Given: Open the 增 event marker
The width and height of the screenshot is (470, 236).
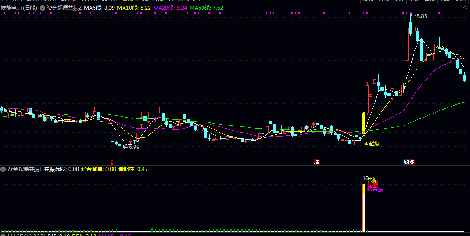Looking at the screenshot, I should pyautogui.click(x=316, y=162).
